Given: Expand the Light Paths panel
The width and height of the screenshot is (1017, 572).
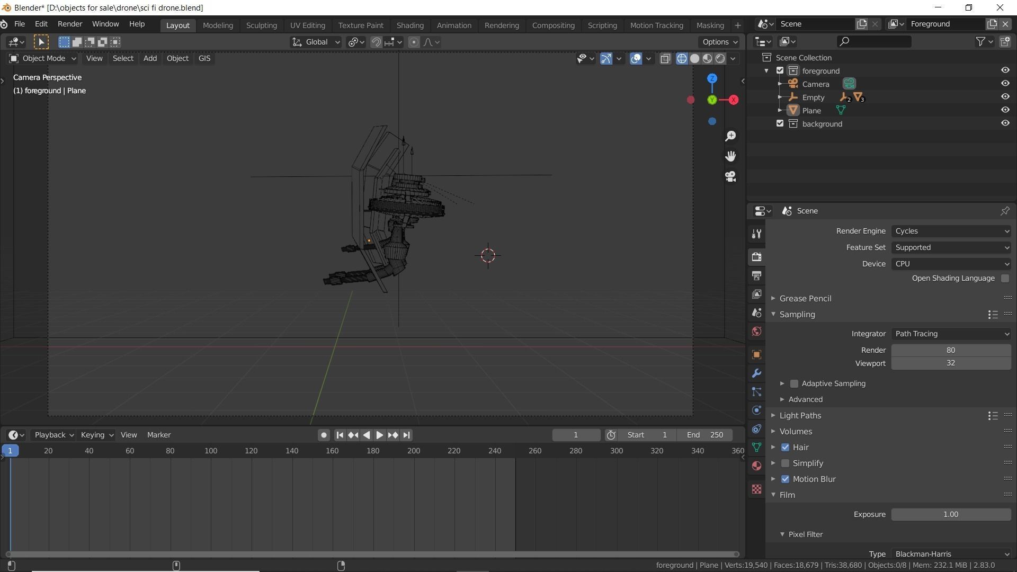Looking at the screenshot, I should coord(800,415).
